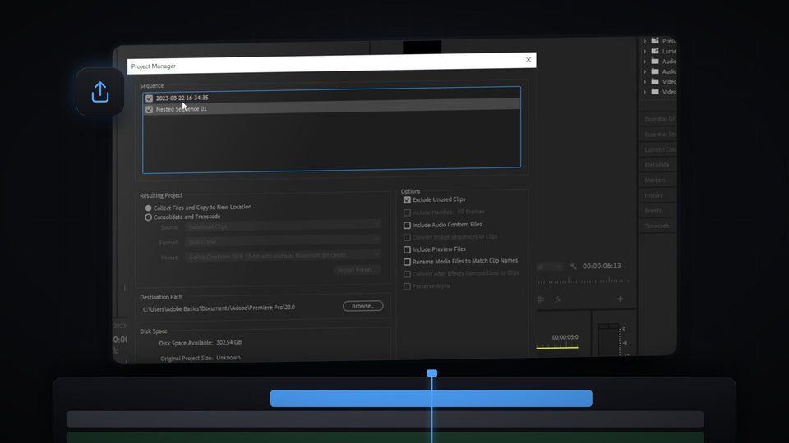Toggle Convert After Effects Compositions to Clips
Screen dimensions: 789x443
click(x=407, y=274)
